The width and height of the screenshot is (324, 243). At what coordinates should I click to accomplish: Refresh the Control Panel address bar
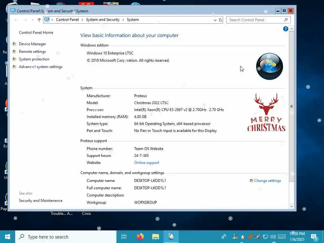coord(221,20)
